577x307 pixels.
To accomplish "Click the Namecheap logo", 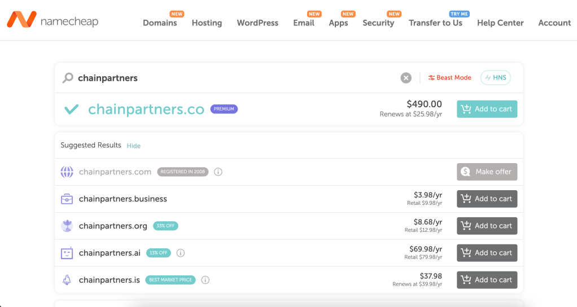I will [x=53, y=20].
